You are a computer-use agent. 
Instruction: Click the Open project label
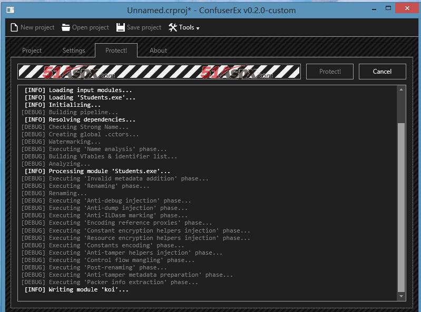[91, 27]
